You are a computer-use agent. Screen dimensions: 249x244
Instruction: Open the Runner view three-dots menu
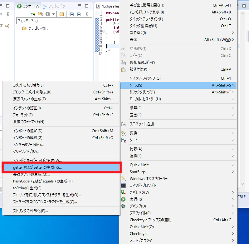(x=87, y=14)
